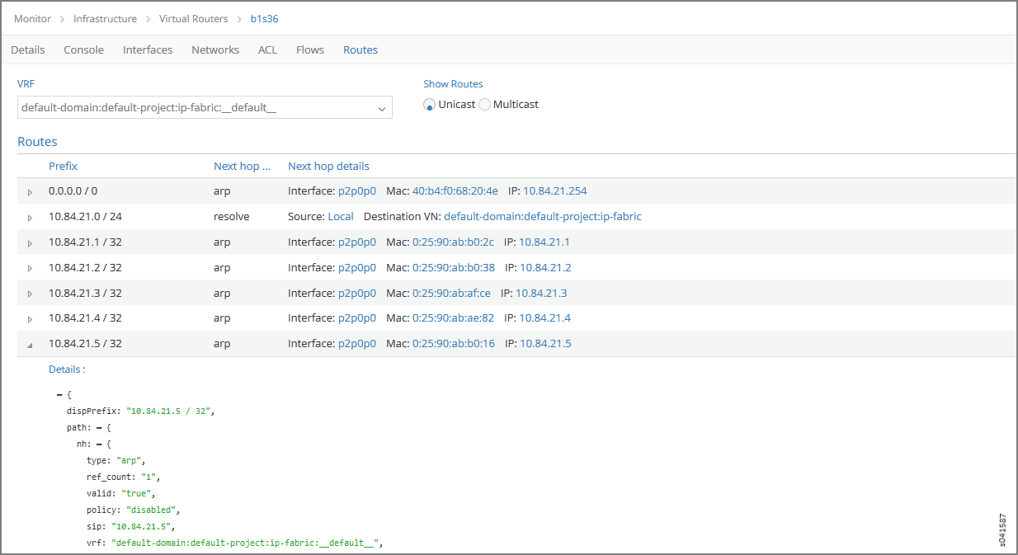Switch to the Interfaces tab

point(148,50)
